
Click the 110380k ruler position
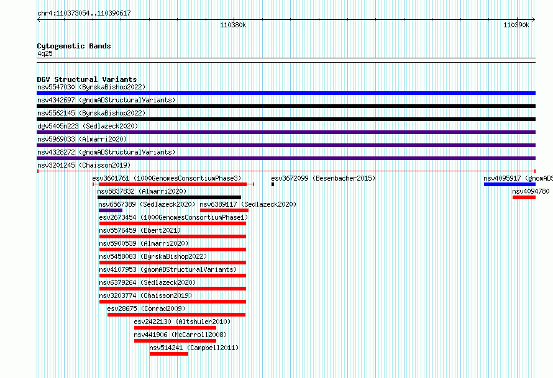(233, 25)
